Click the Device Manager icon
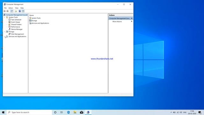Image resolution: width=204 pixels, height=115 pixels. pos(10,29)
